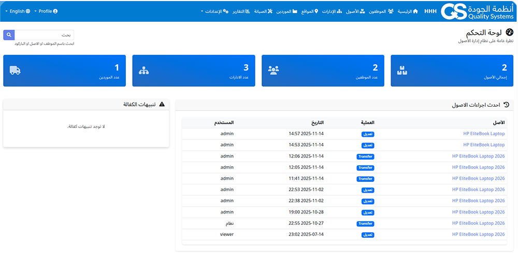Click the Transfer badge in the 12:06 row
This screenshot has height=257, width=518.
pos(365,156)
